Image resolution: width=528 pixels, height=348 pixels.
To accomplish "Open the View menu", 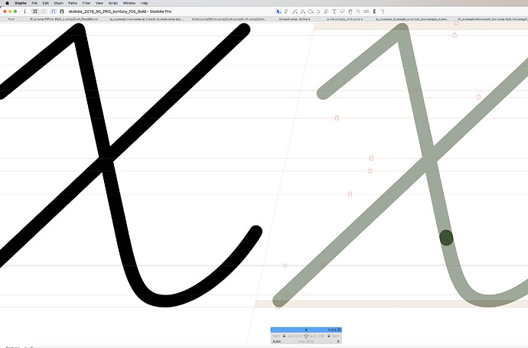I will click(x=99, y=3).
